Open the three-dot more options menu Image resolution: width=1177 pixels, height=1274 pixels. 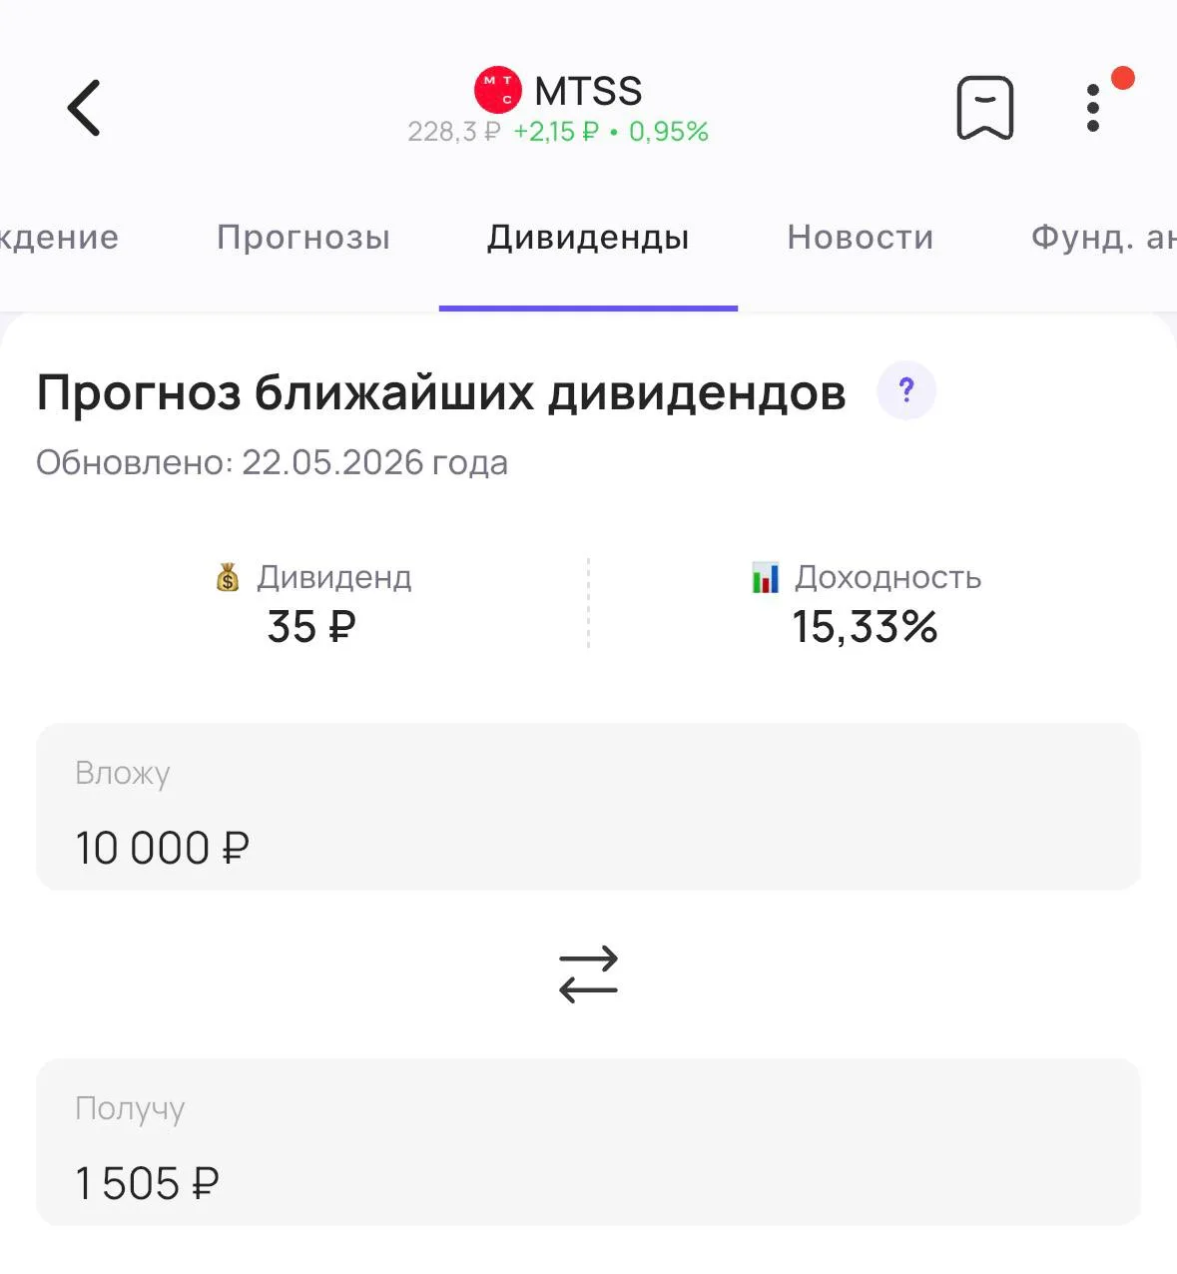pyautogui.click(x=1093, y=107)
